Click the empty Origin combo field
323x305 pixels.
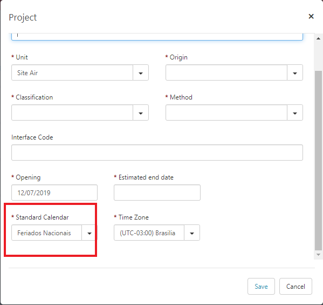pyautogui.click(x=226, y=73)
